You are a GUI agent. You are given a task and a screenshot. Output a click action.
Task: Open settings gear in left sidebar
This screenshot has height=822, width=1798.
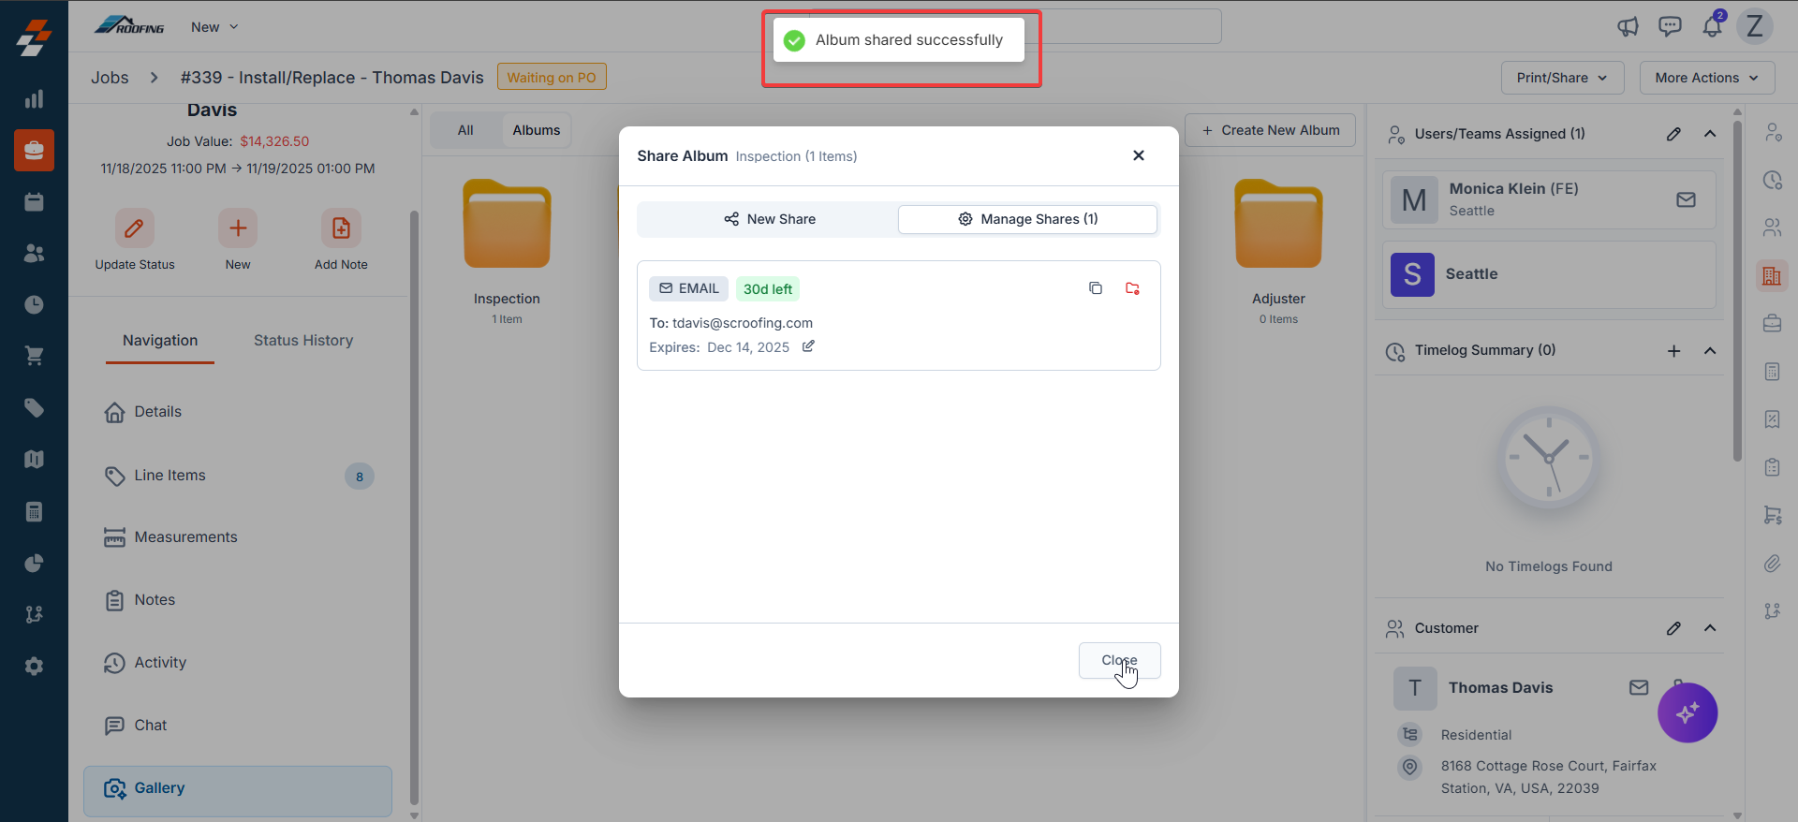tap(34, 666)
